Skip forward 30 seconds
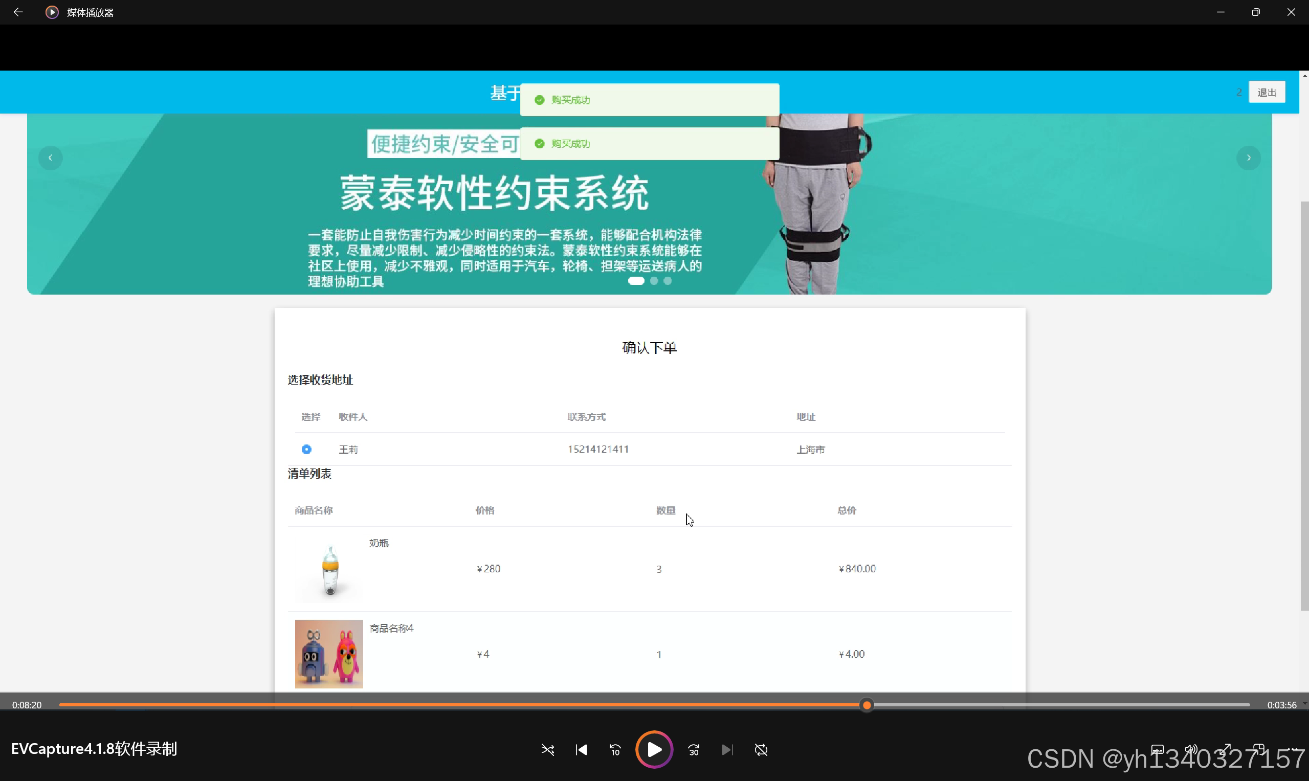1309x781 pixels. pos(693,749)
